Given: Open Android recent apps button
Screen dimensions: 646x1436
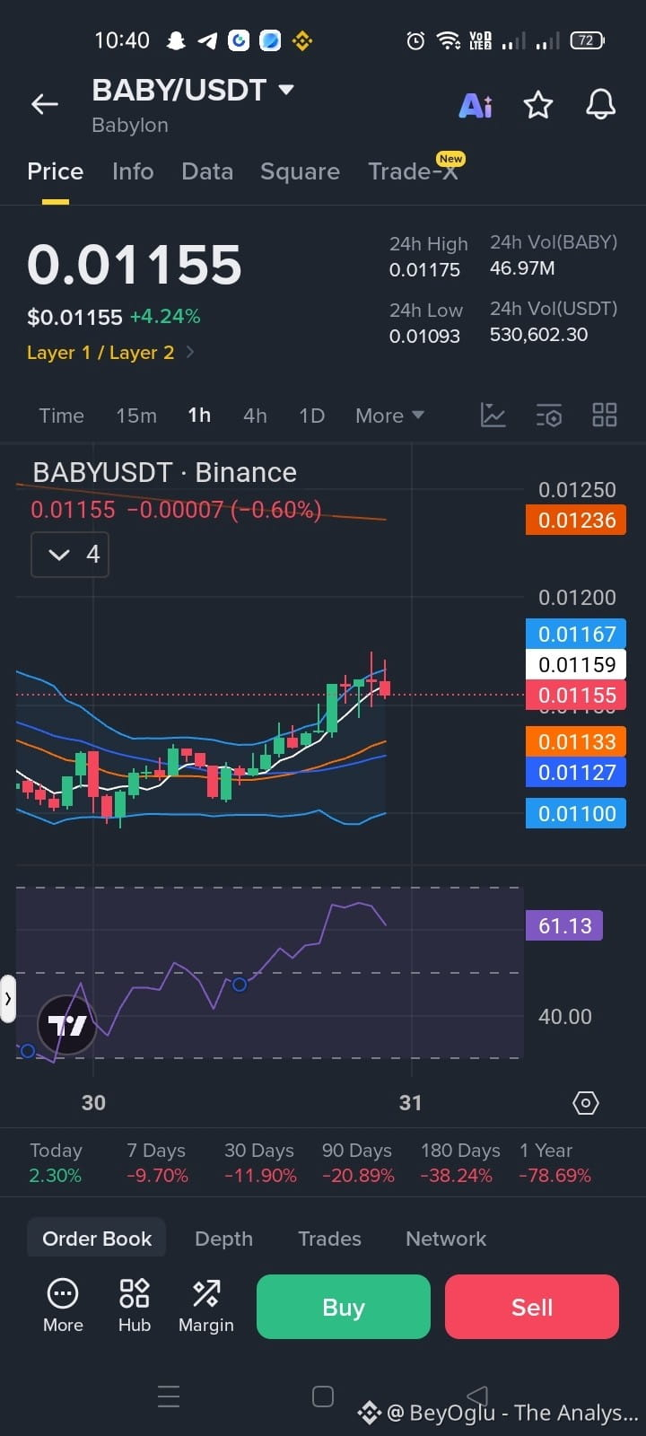Looking at the screenshot, I should (x=169, y=1397).
